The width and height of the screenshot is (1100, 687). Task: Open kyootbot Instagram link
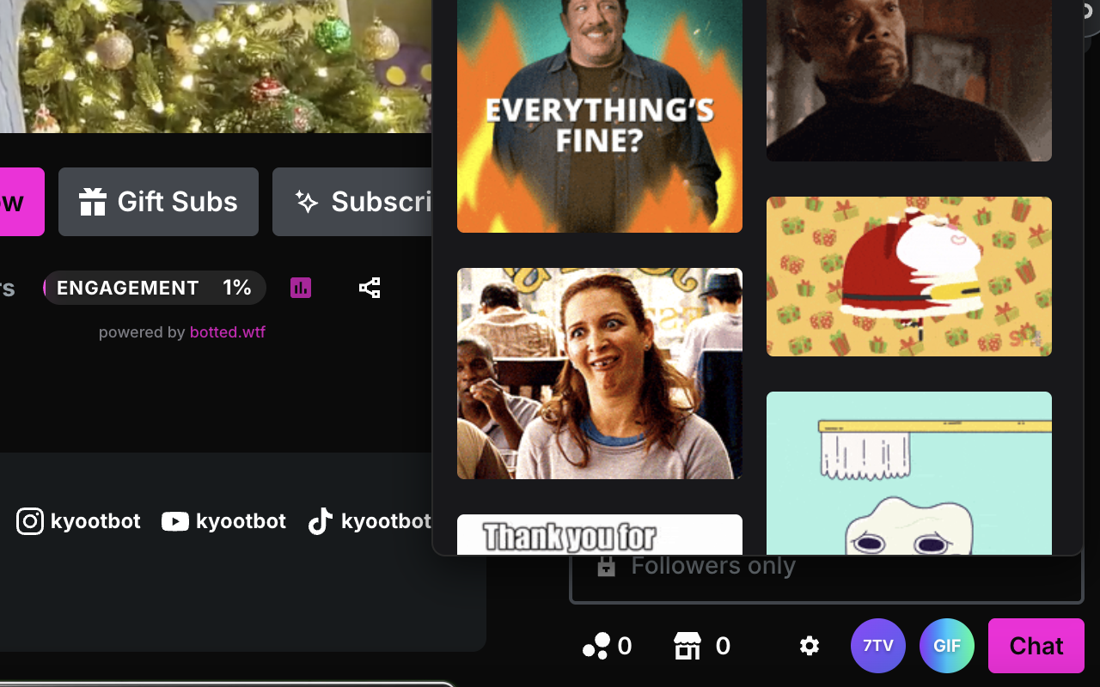point(78,521)
